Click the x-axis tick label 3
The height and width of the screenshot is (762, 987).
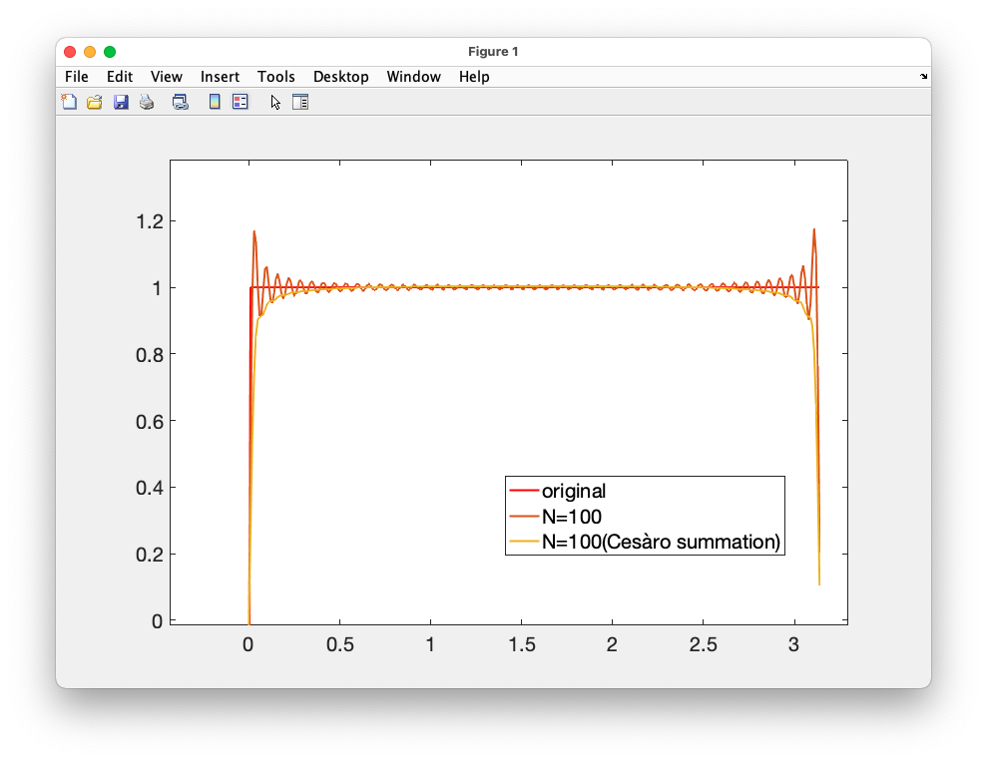793,644
